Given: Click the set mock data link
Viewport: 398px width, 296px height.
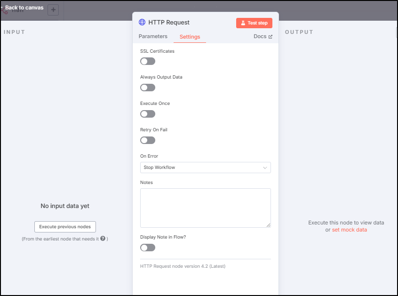Looking at the screenshot, I should click(349, 230).
